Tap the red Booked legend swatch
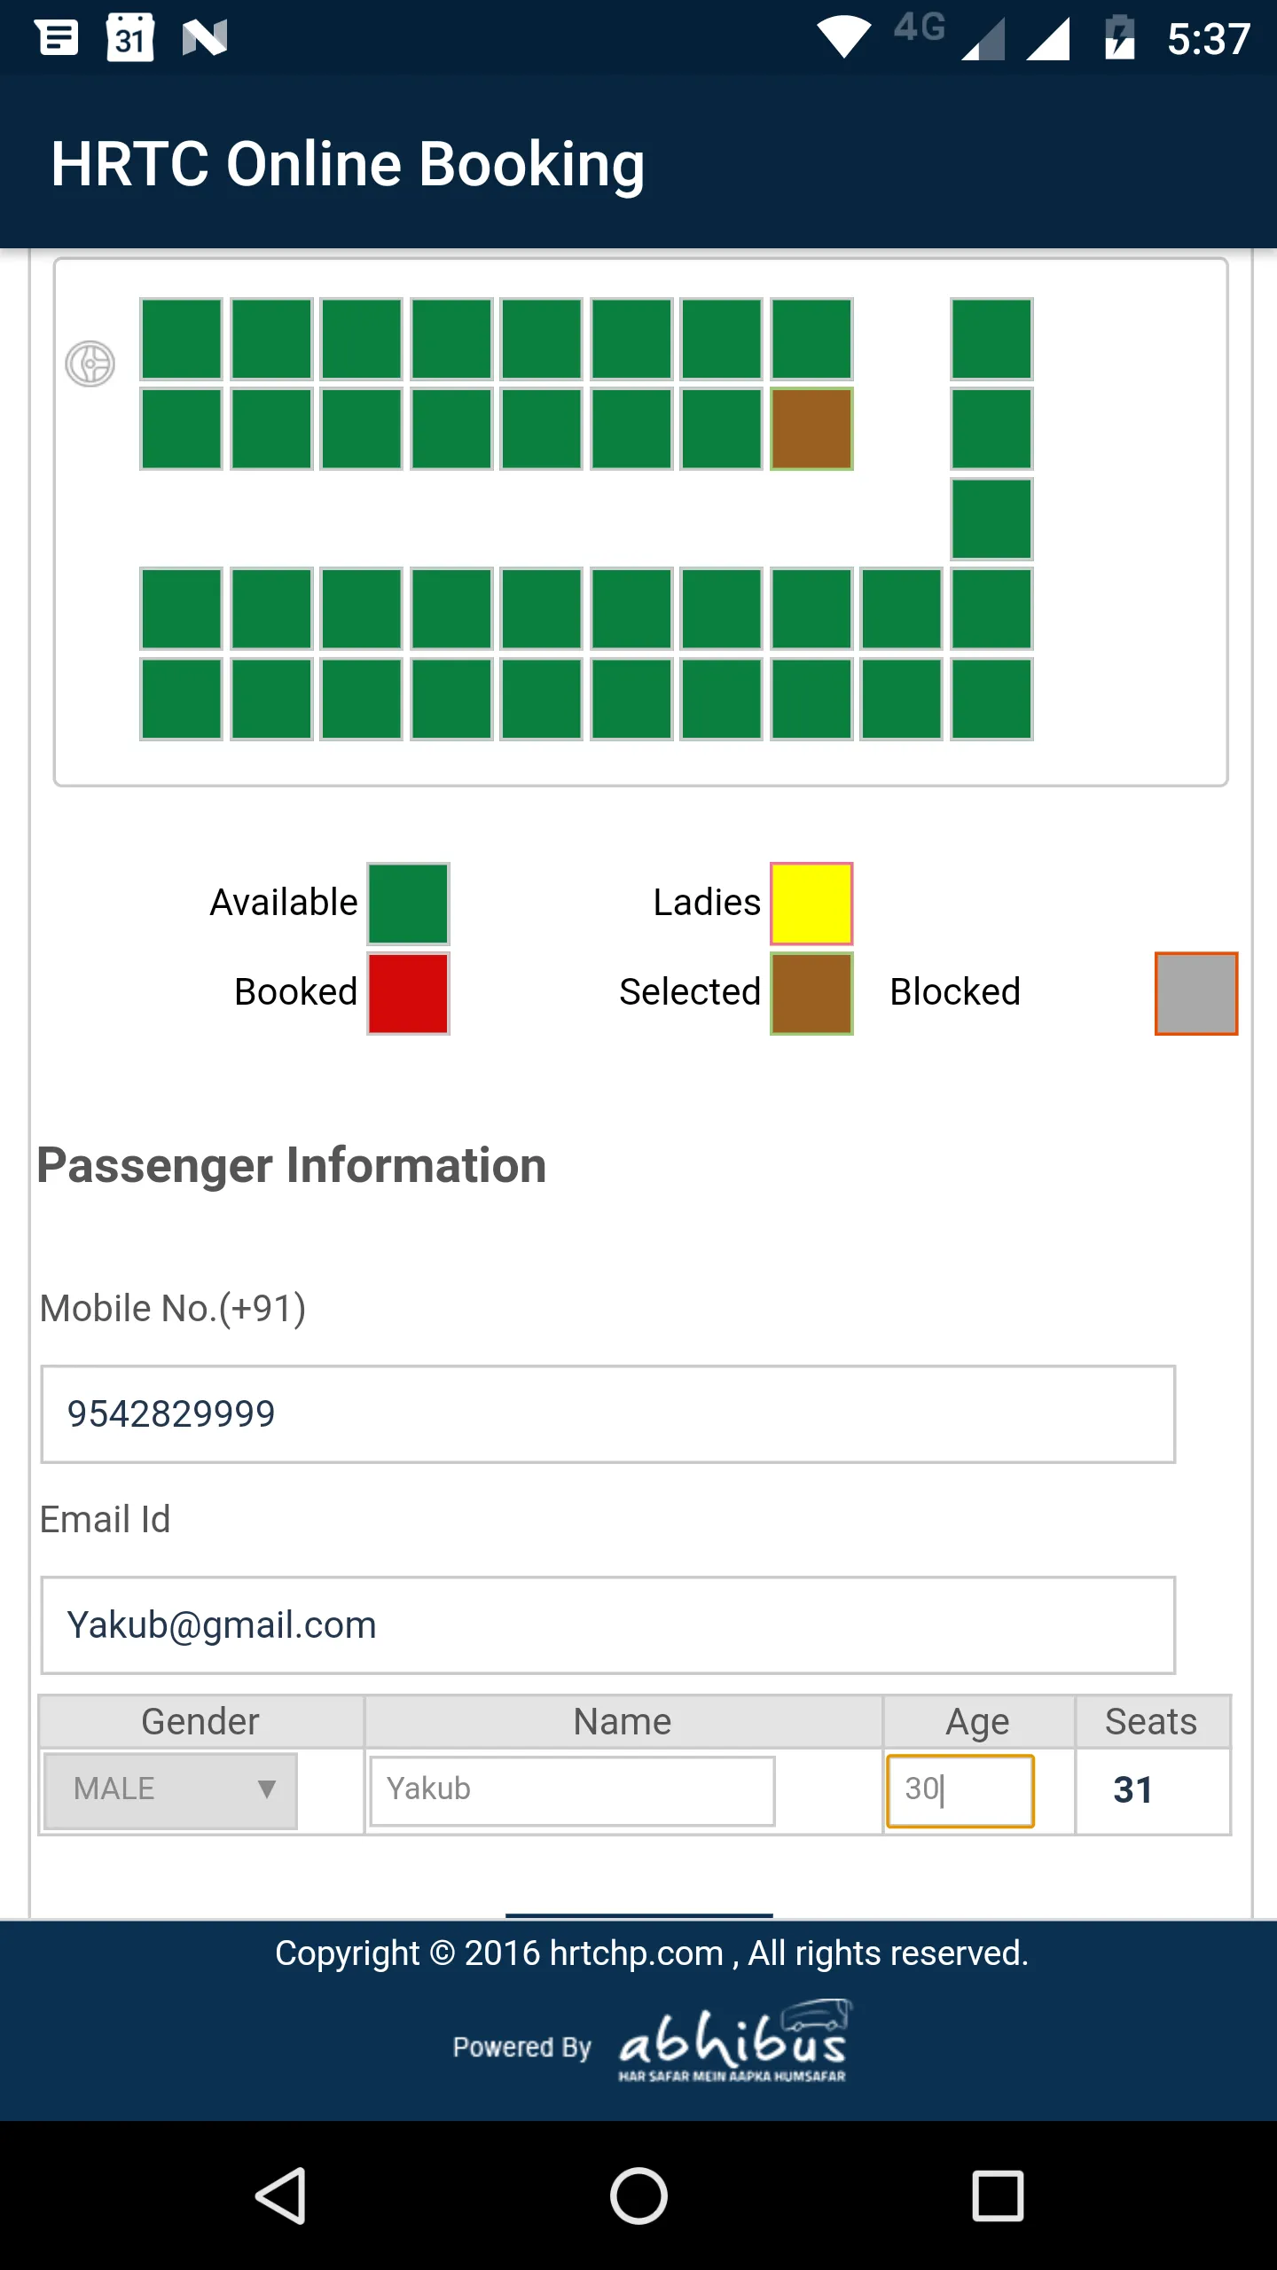 pos(409,993)
